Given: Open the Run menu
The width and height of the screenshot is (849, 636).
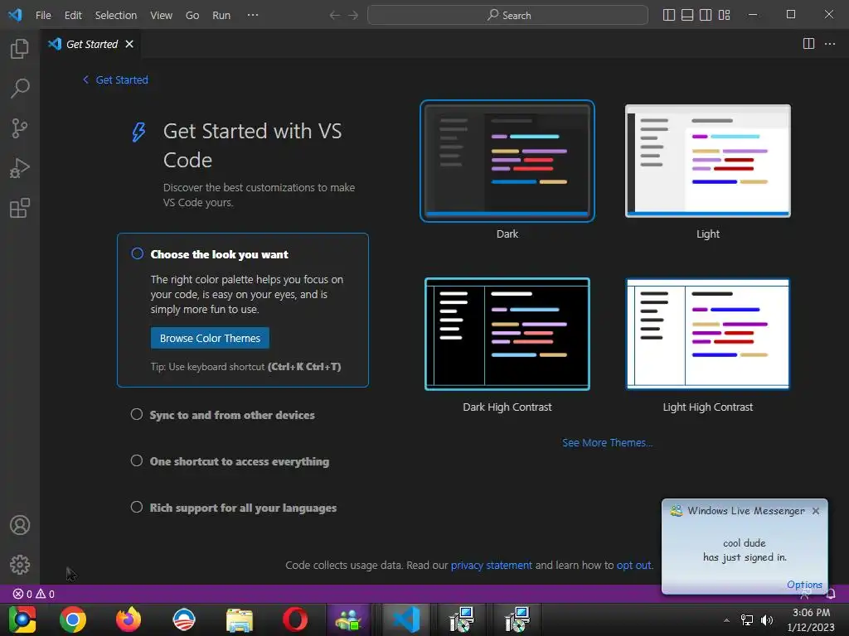Looking at the screenshot, I should 221,15.
